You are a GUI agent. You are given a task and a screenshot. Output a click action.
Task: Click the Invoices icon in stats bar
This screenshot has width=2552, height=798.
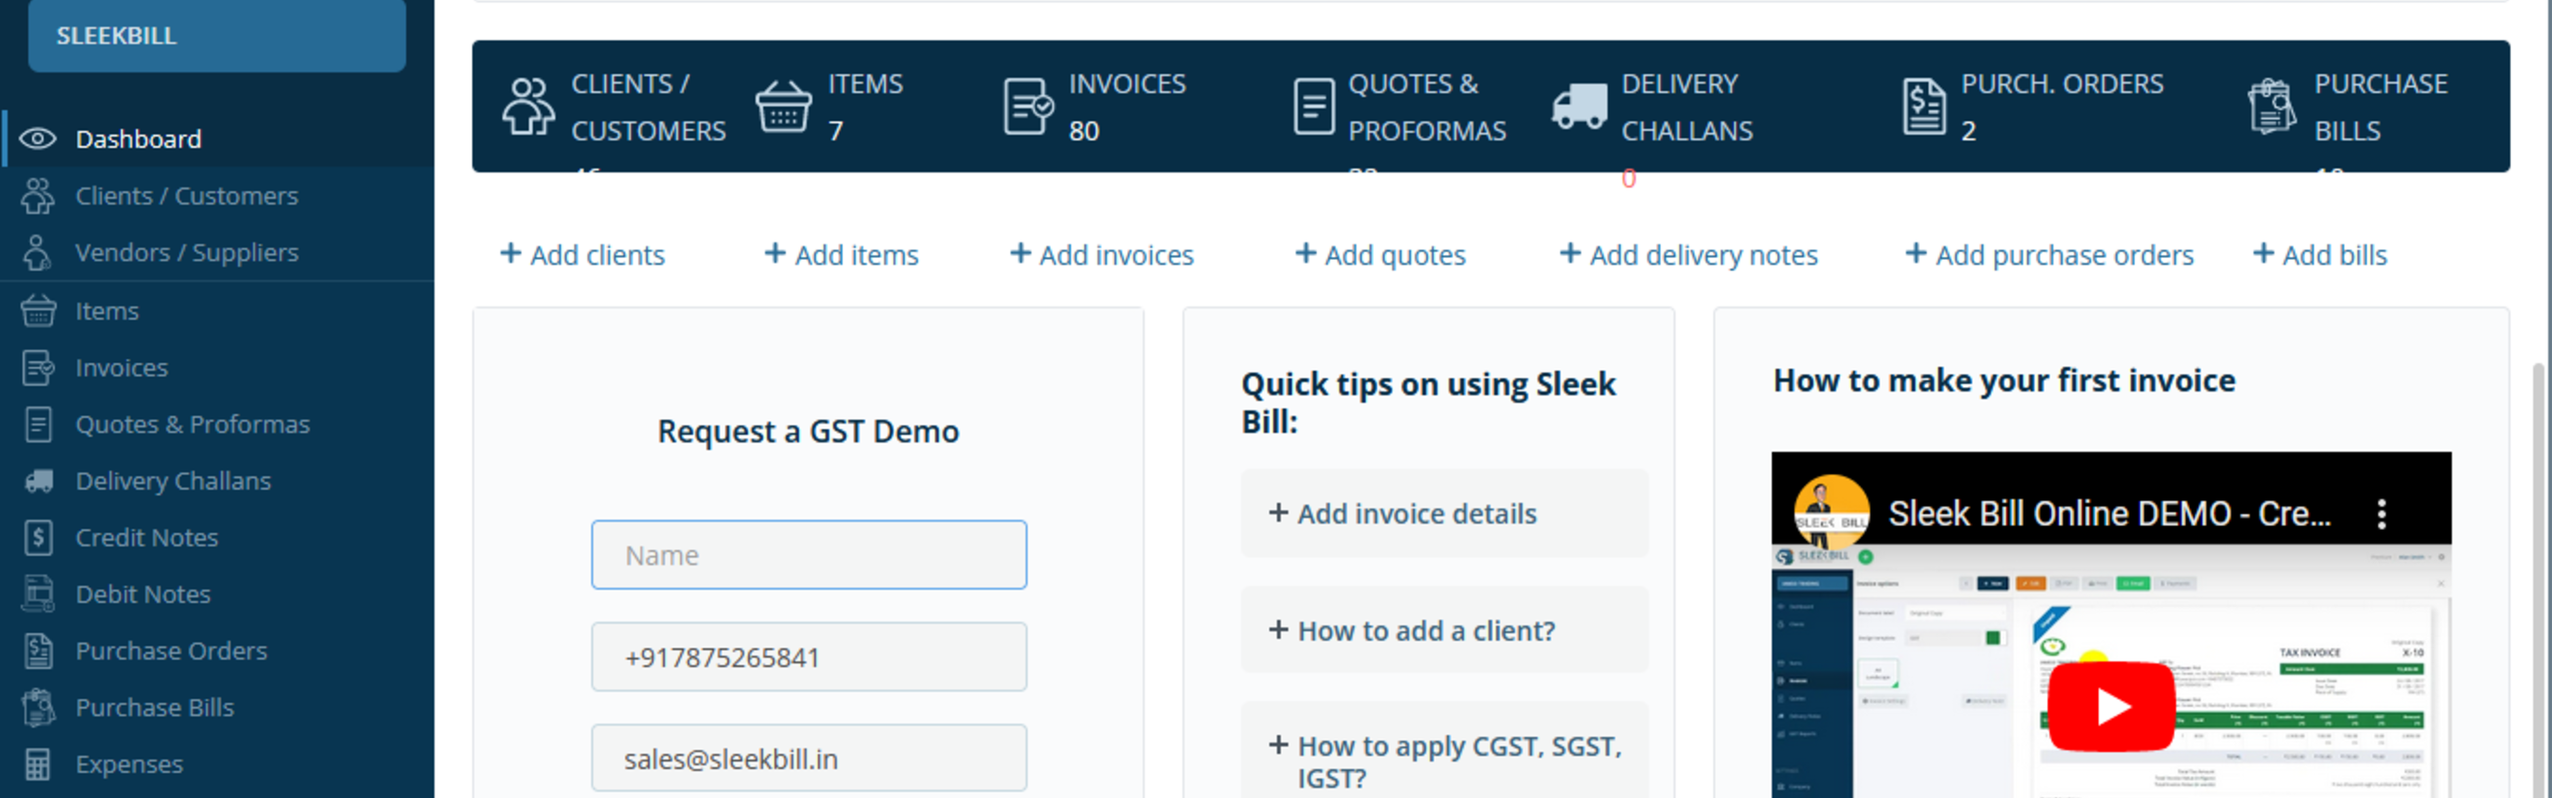pos(1029,107)
